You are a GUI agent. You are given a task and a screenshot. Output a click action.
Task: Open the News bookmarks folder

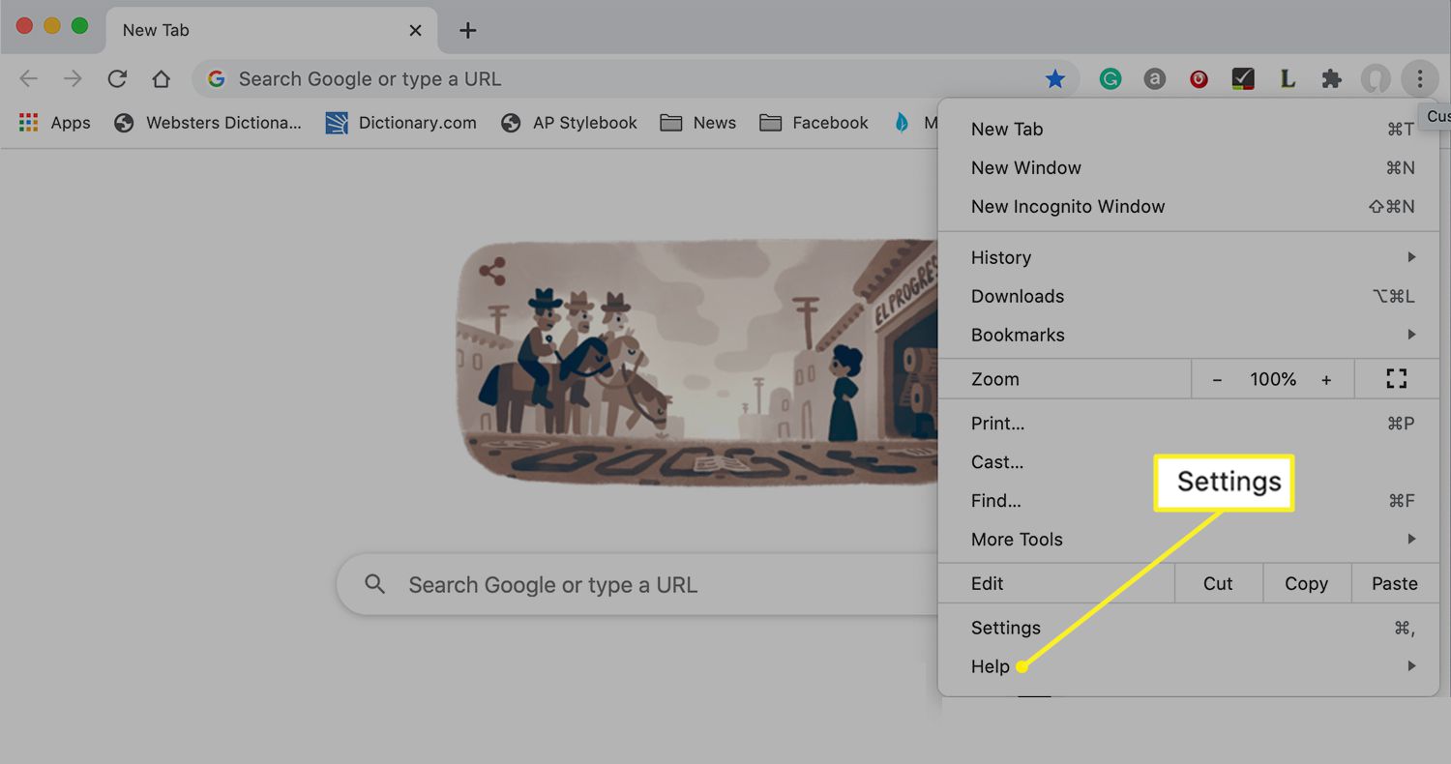[x=697, y=123]
